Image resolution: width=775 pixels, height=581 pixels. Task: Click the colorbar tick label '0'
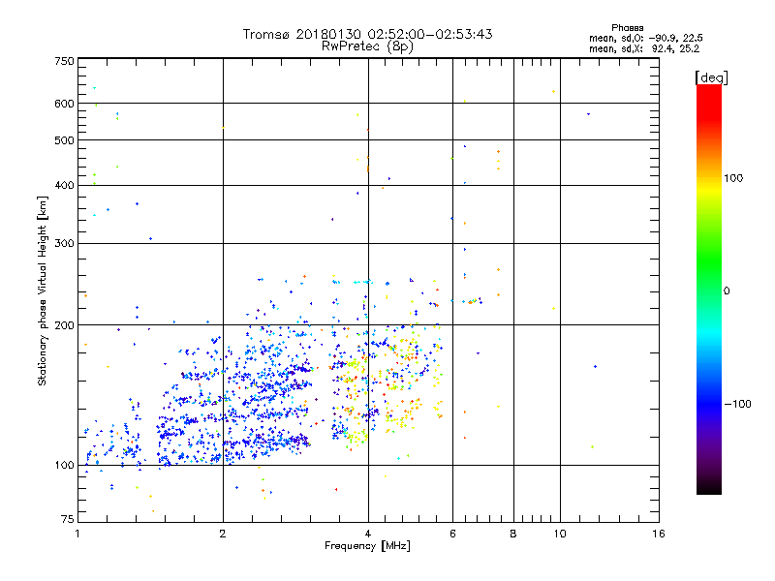point(727,290)
